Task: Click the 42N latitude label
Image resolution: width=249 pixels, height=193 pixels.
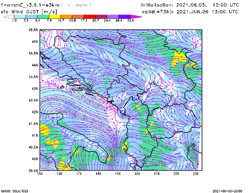Action: click(35, 112)
